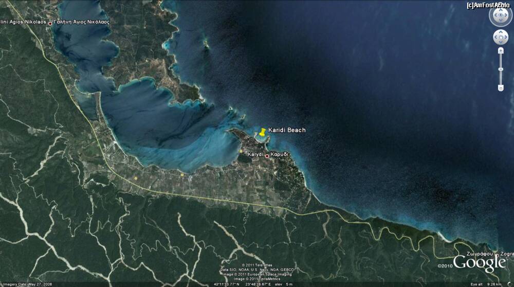514x287 pixels.
Task: Pan the map down with the move joystick
Action: (x=501, y=42)
